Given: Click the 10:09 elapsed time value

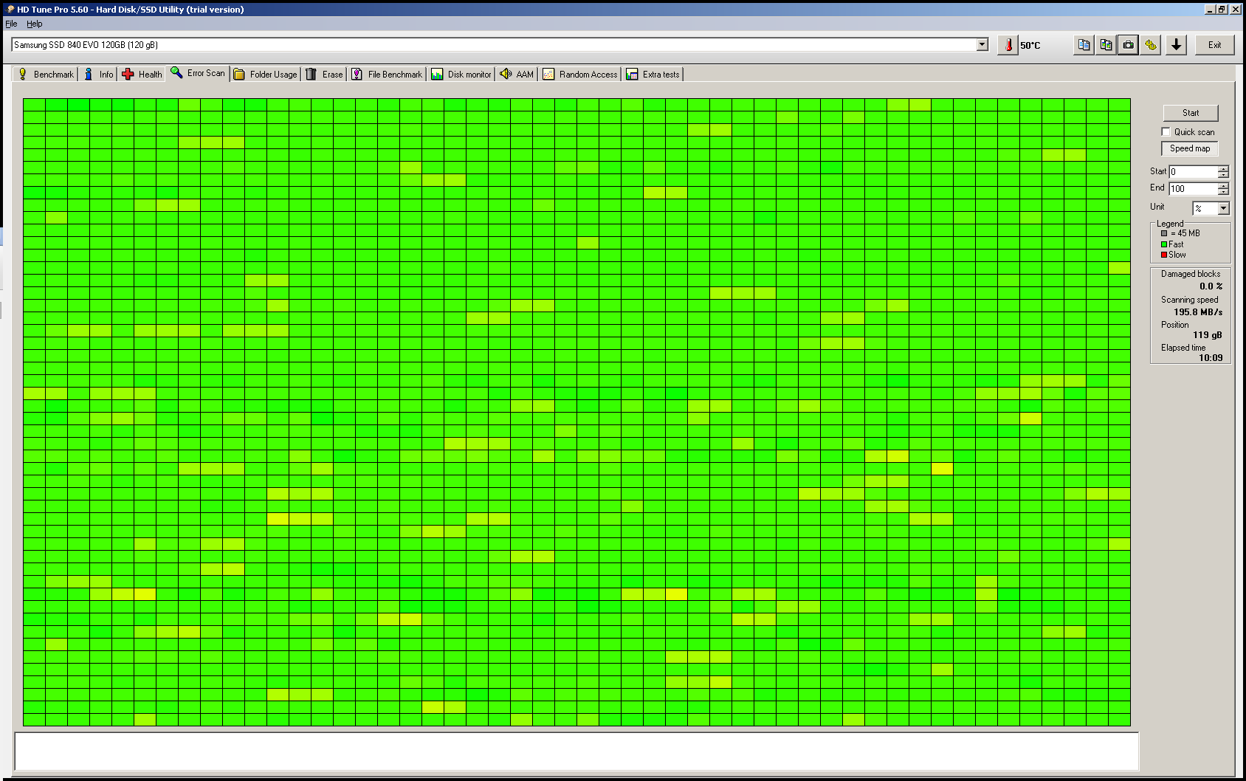Looking at the screenshot, I should [1211, 358].
